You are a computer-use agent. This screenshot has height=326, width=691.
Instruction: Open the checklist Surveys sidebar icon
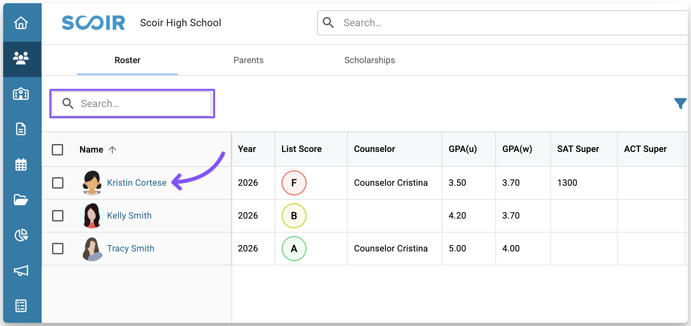pos(21,305)
